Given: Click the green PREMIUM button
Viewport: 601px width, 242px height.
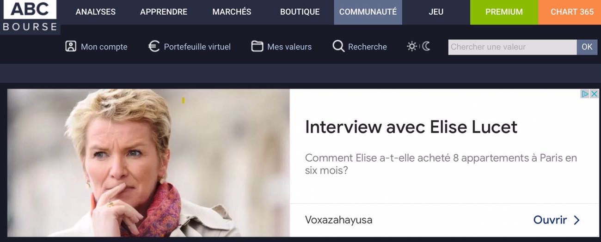Looking at the screenshot, I should 504,12.
